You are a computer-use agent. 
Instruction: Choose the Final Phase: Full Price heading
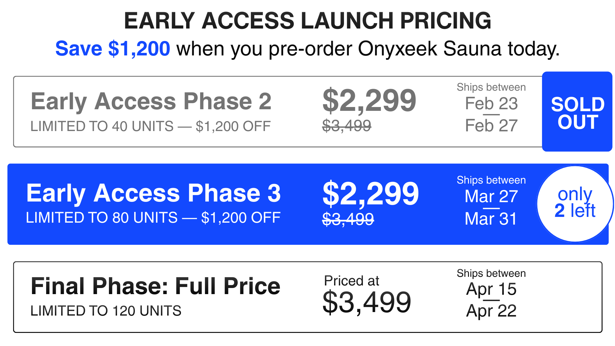[155, 286]
